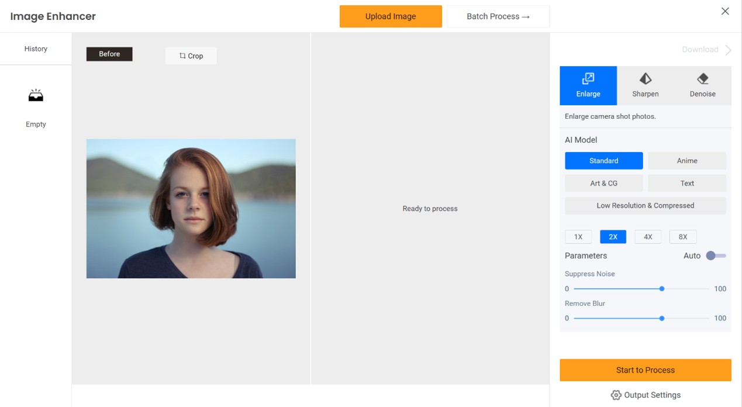
Task: Set enlargement scale to 2X
Action: coord(613,237)
